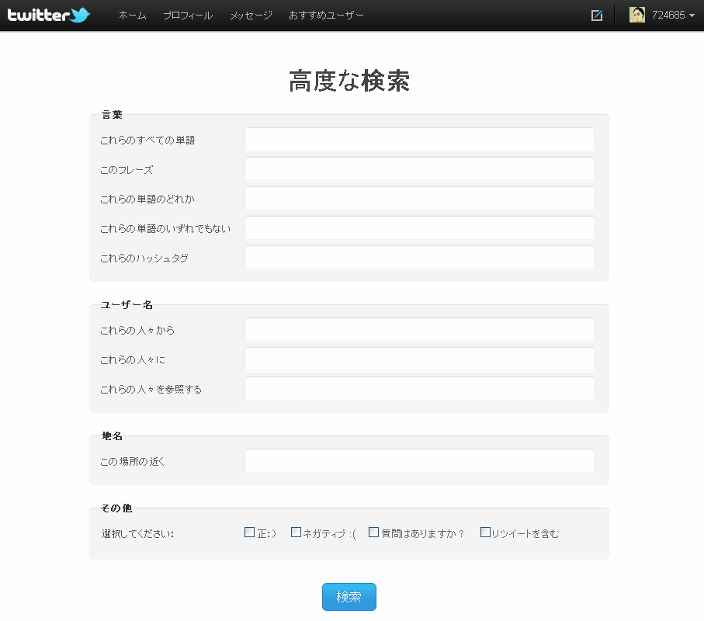Click the これらのハッシュタグ input field

[x=419, y=258]
